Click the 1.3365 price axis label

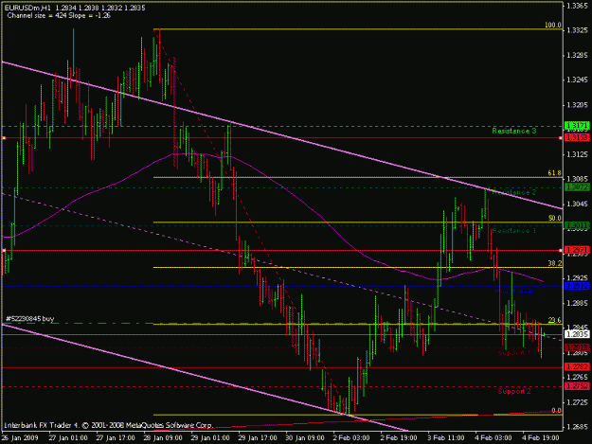pyautogui.click(x=577, y=6)
